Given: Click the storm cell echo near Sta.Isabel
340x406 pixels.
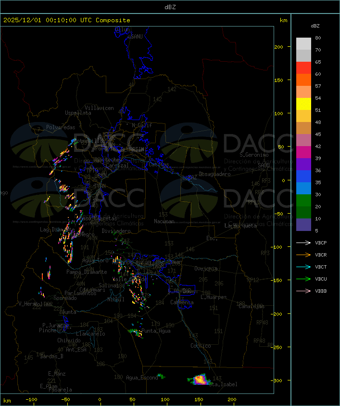Looking at the screenshot, I should 200,379.
